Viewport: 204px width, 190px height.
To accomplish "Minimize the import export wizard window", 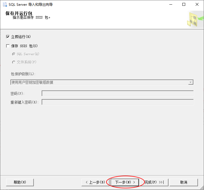I will (x=171, y=4).
